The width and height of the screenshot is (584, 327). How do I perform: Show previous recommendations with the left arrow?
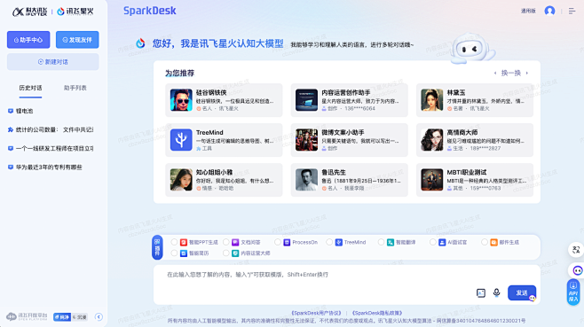coord(495,73)
